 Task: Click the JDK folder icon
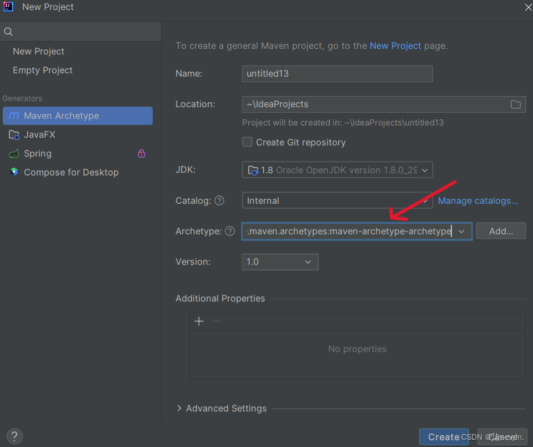coord(253,170)
